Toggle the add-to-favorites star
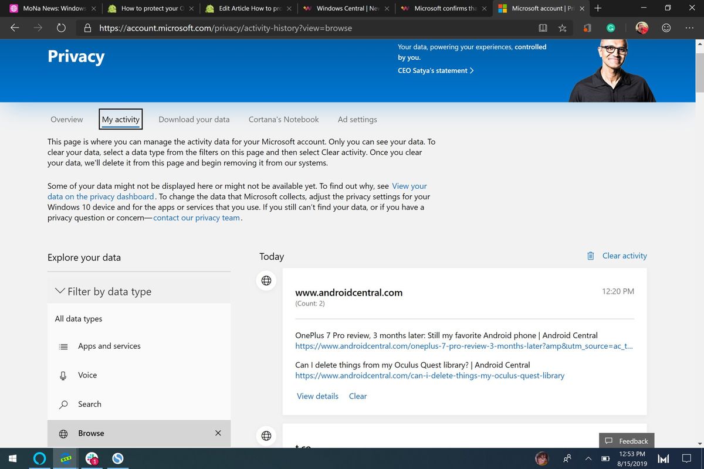704x469 pixels. click(561, 28)
